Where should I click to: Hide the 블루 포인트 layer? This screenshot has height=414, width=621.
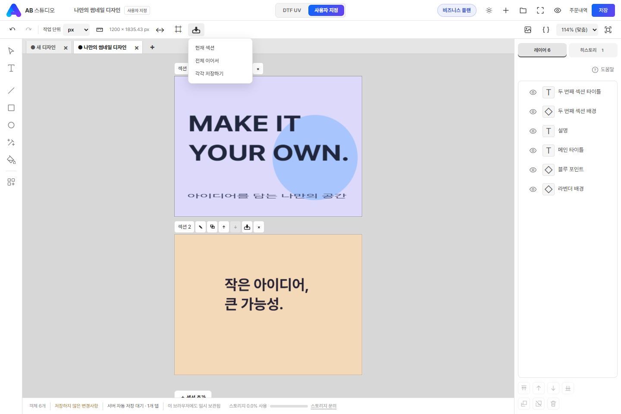tap(533, 170)
